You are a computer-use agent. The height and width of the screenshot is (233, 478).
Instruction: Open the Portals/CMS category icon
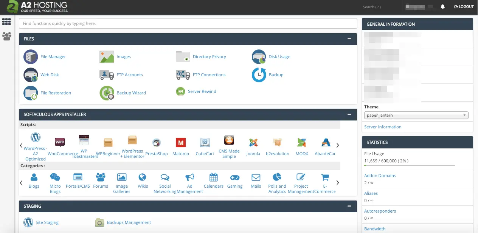78,177
